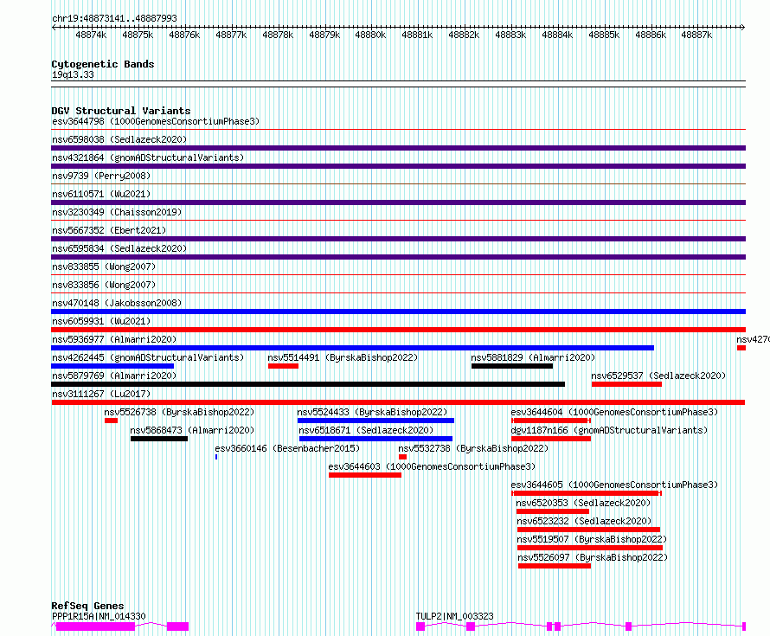Open nsv6520353 Sedlazeck2020 label
The image size is (770, 636).
583,503
